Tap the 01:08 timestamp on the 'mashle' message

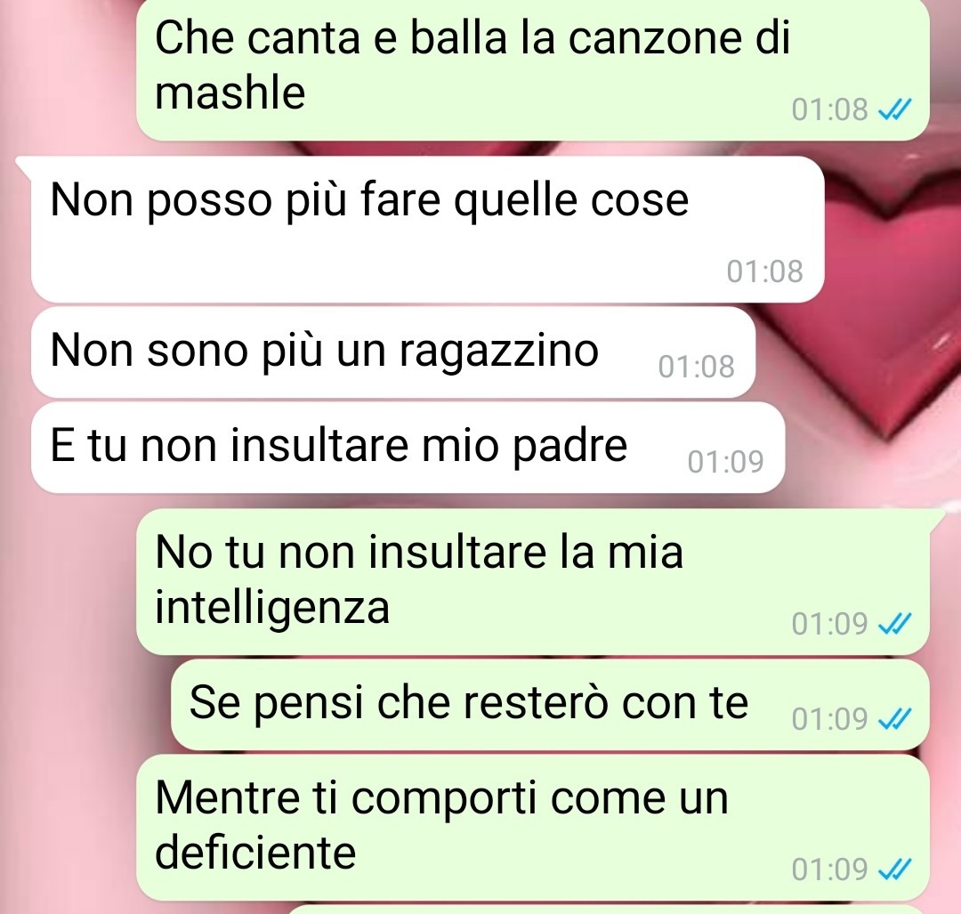[830, 110]
